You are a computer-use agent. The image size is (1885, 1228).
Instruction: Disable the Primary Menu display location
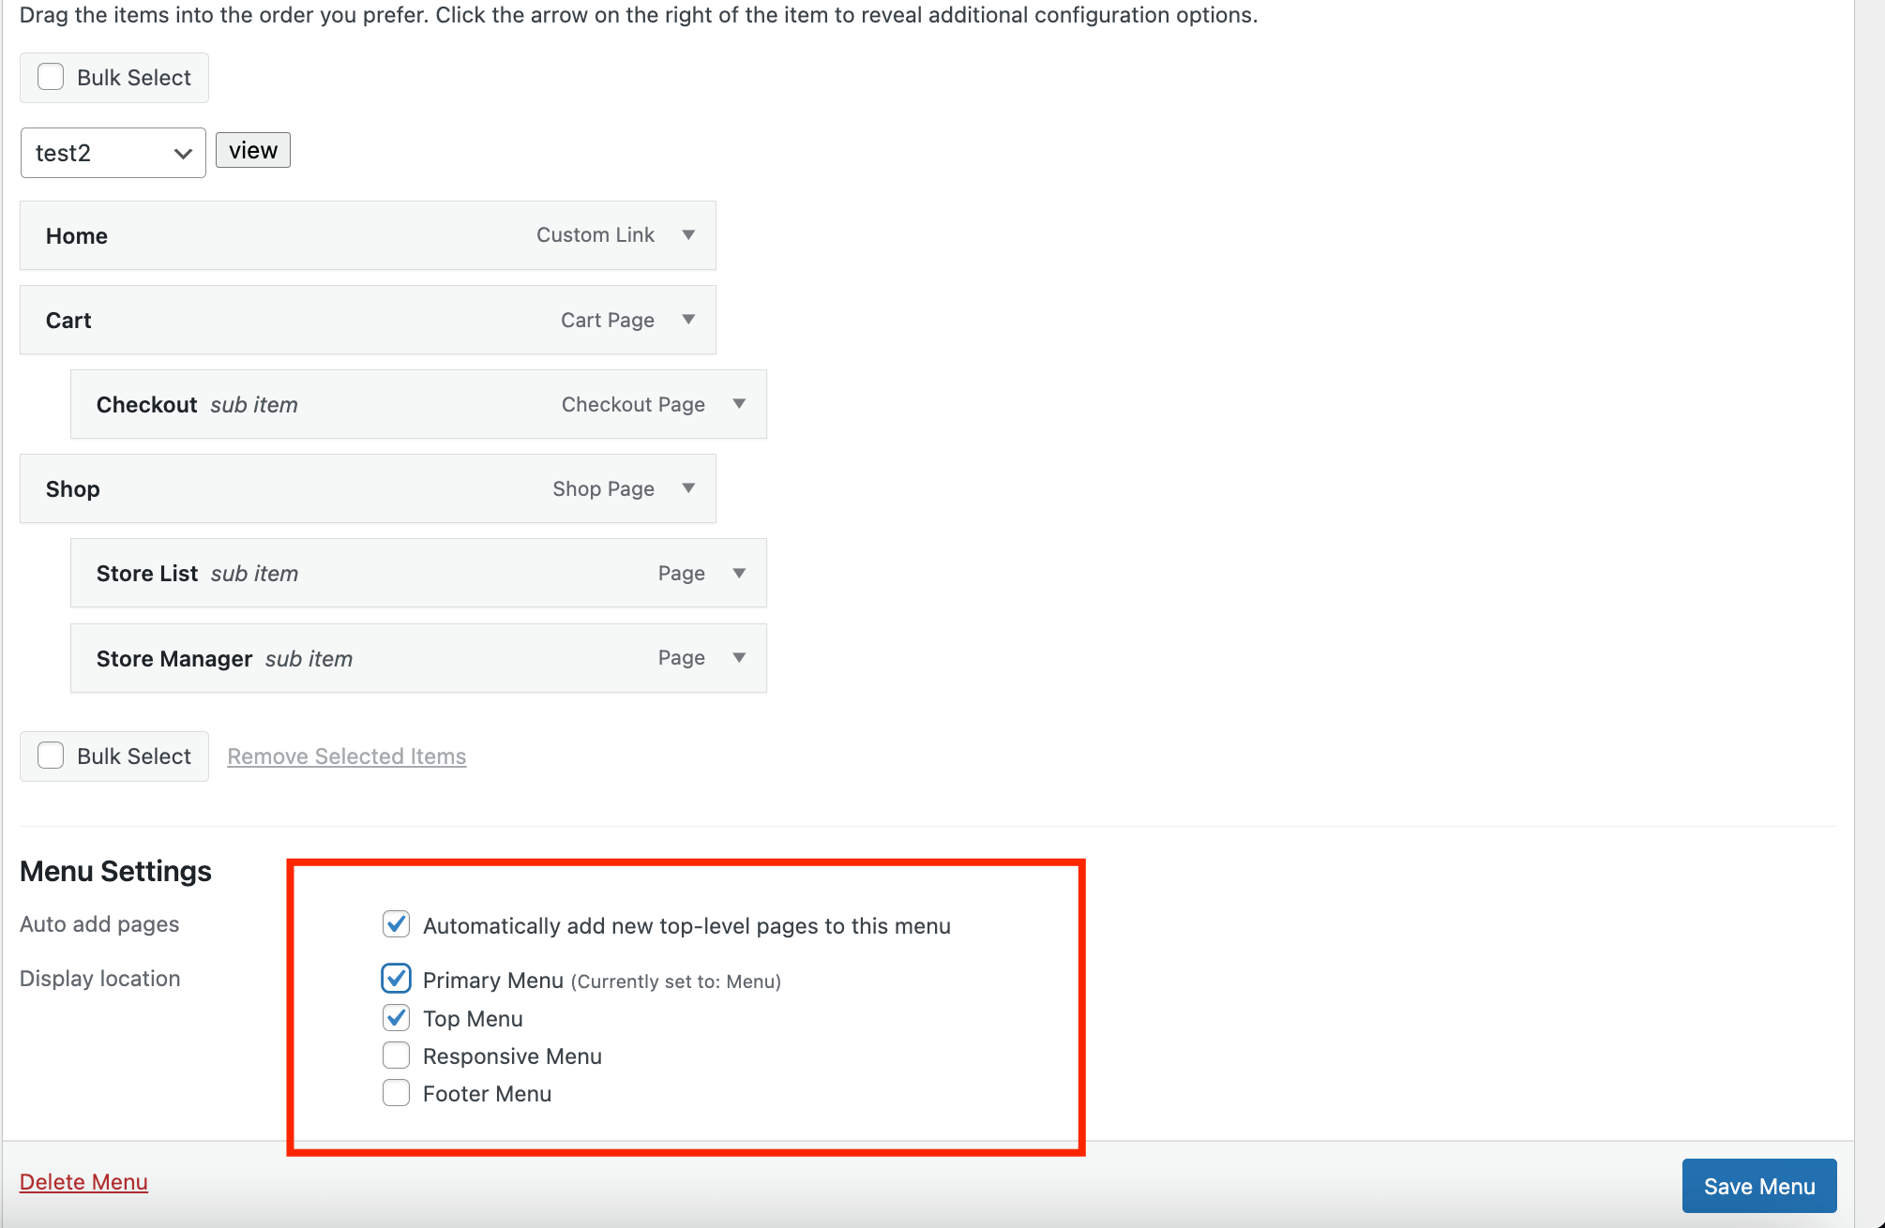point(396,979)
